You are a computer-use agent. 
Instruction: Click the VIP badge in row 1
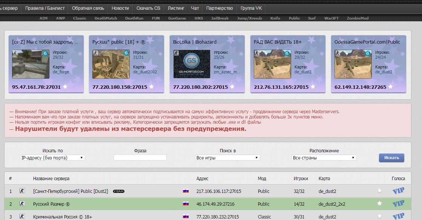(x=398, y=191)
